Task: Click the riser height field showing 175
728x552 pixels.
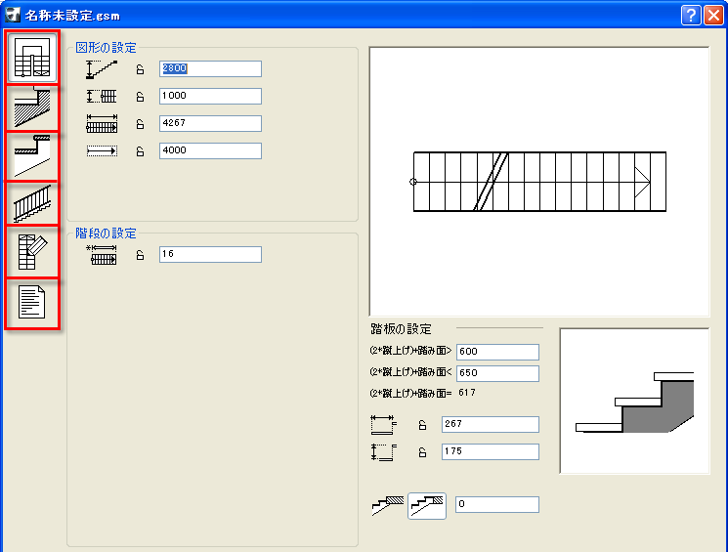Action: coord(491,451)
